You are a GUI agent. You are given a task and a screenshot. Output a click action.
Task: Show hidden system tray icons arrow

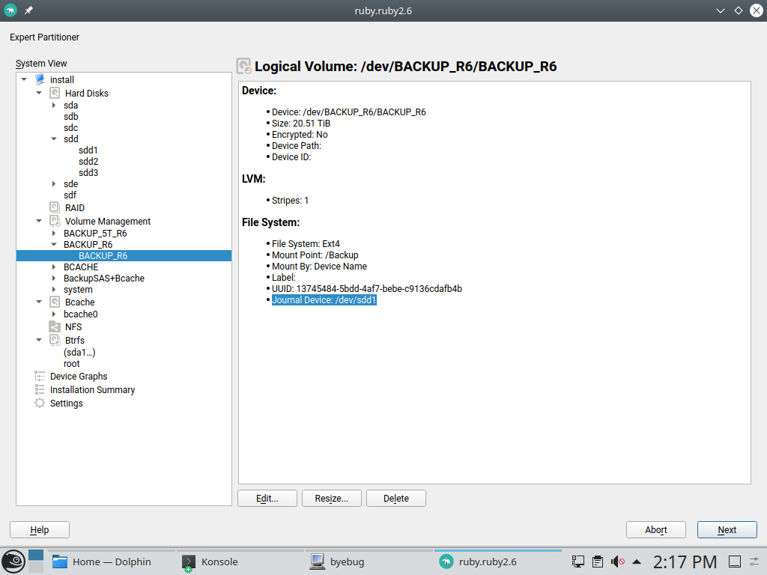(x=637, y=562)
